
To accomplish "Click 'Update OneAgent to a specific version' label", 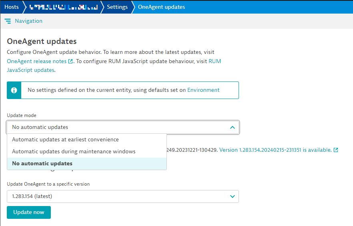I will click(x=48, y=184).
